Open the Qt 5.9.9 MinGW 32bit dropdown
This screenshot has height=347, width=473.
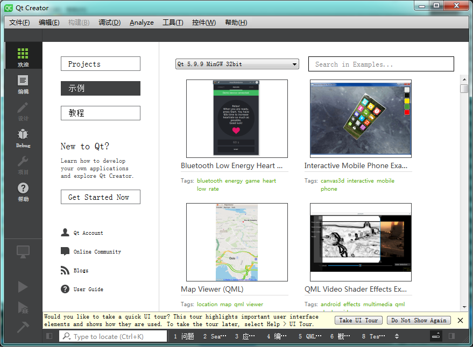point(237,64)
